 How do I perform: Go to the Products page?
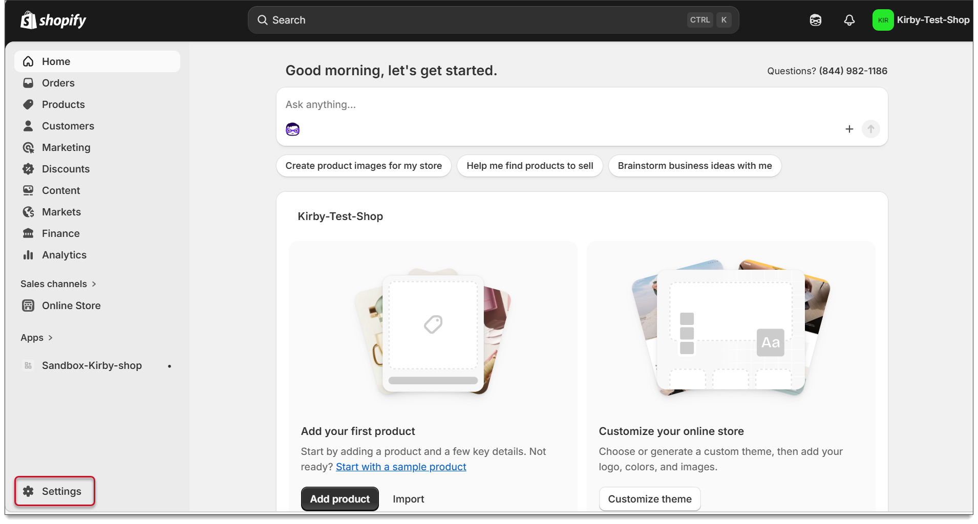[97, 104]
